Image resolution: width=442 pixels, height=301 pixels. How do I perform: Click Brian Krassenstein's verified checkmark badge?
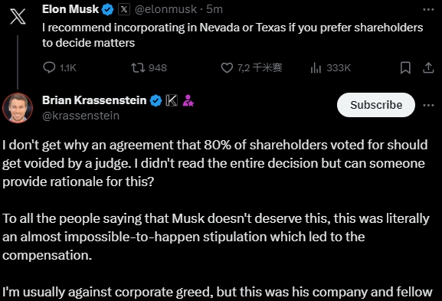(156, 100)
